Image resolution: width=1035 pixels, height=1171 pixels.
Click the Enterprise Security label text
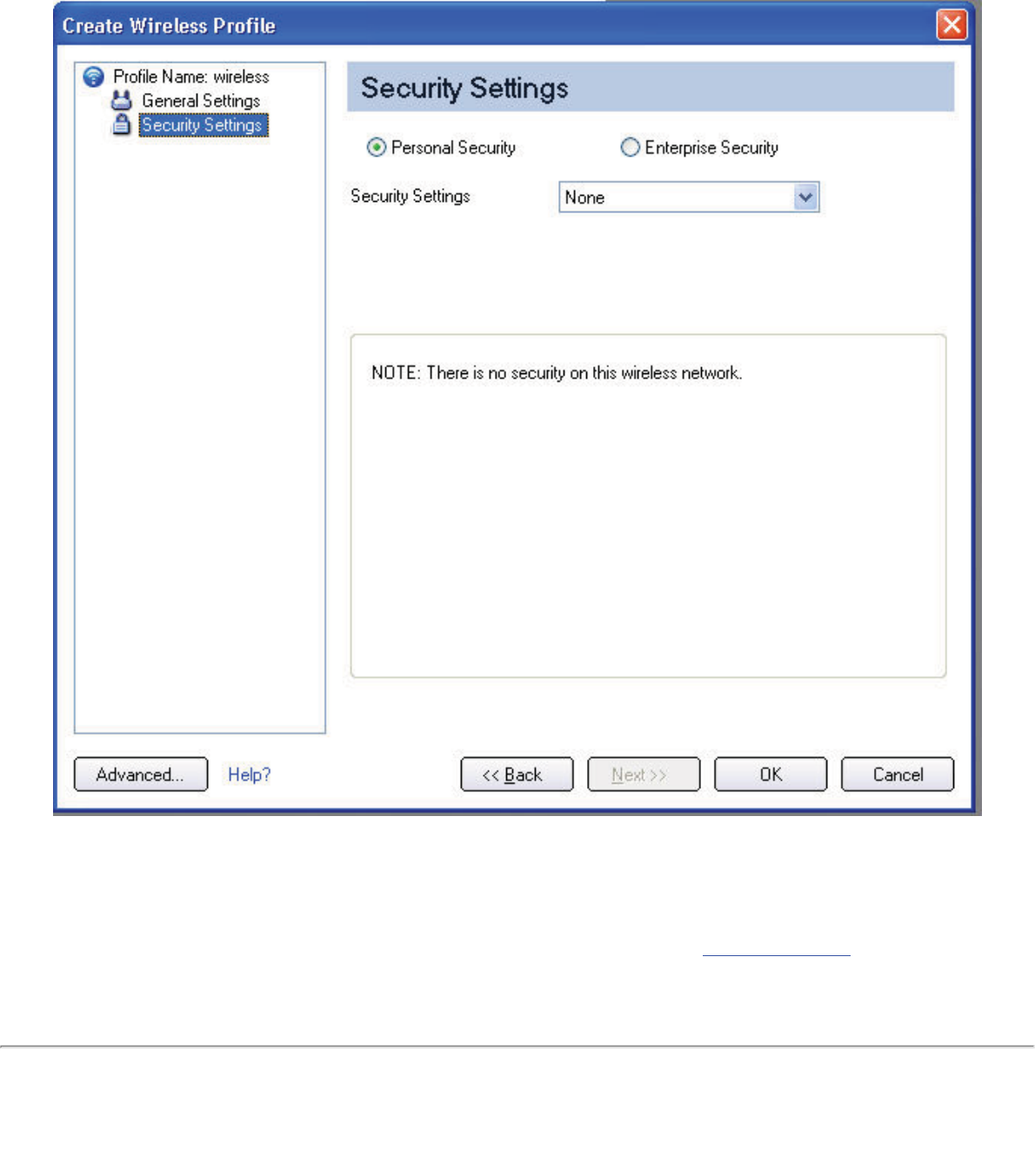click(x=711, y=148)
